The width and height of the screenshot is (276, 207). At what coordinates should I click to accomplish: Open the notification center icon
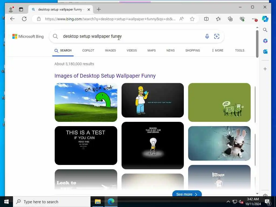[267, 202]
